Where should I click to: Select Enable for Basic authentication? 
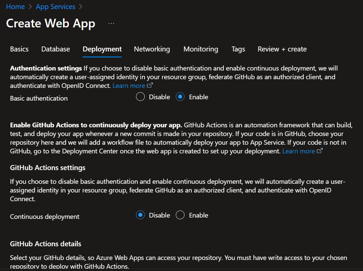180,97
